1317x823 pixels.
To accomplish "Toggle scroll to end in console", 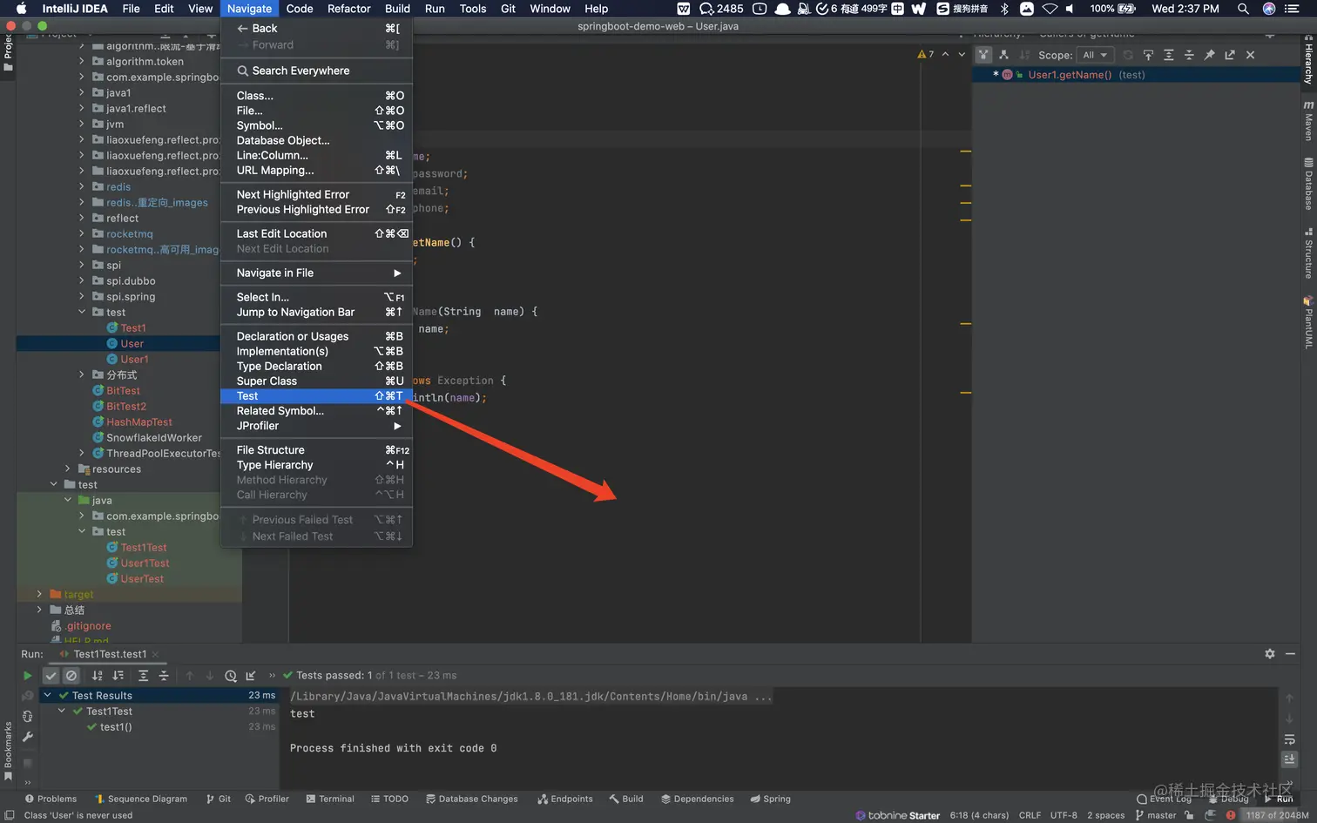I will pos(1290,759).
